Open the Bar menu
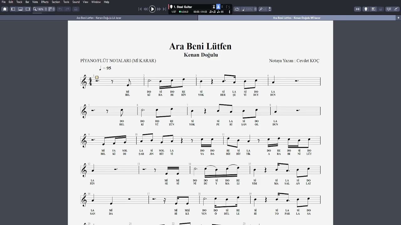Screen dimensions: 401x225 click(28, 2)
